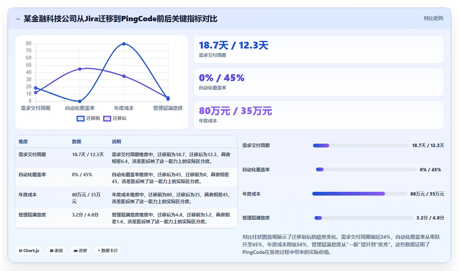Toggle the 迁移后 legend series
Screen dimensions: 459x271
[115, 118]
